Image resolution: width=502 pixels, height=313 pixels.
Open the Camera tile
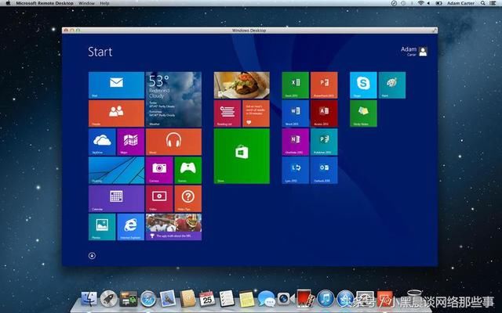click(x=159, y=170)
